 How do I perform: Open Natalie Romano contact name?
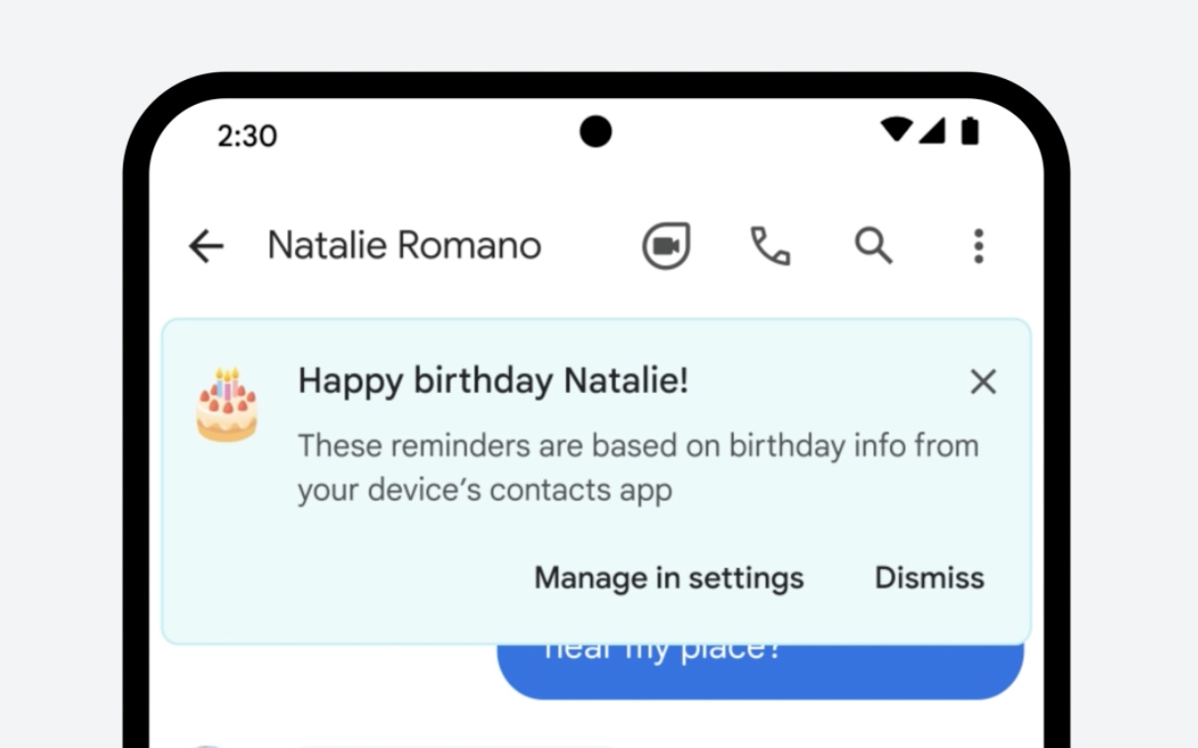pyautogui.click(x=404, y=245)
